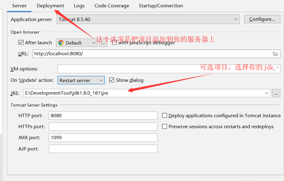Click the JRE path field

click(147, 93)
